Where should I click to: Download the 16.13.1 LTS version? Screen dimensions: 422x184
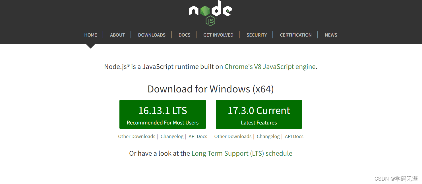[162, 114]
